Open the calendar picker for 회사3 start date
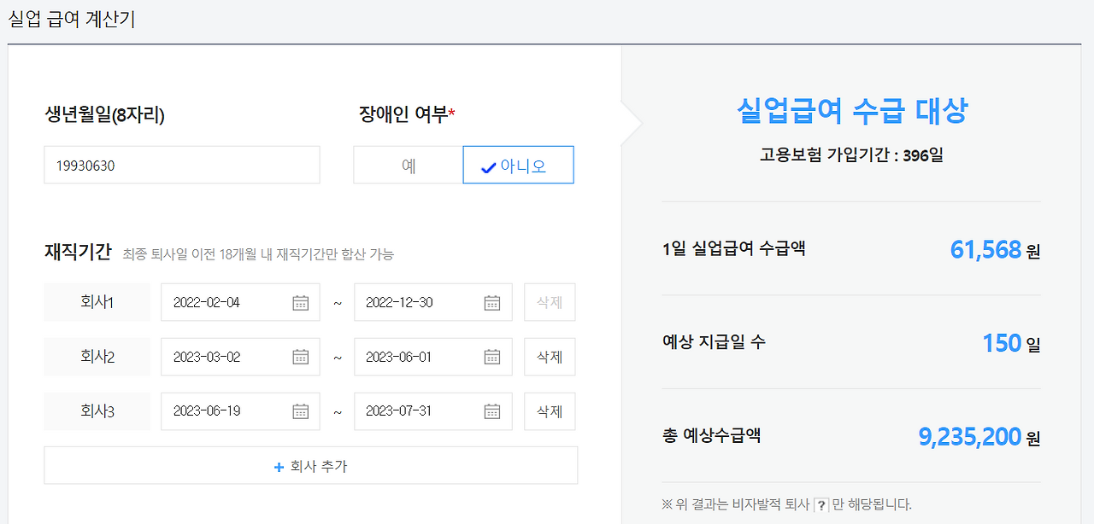Screen dimensions: 1094x524 299,410
